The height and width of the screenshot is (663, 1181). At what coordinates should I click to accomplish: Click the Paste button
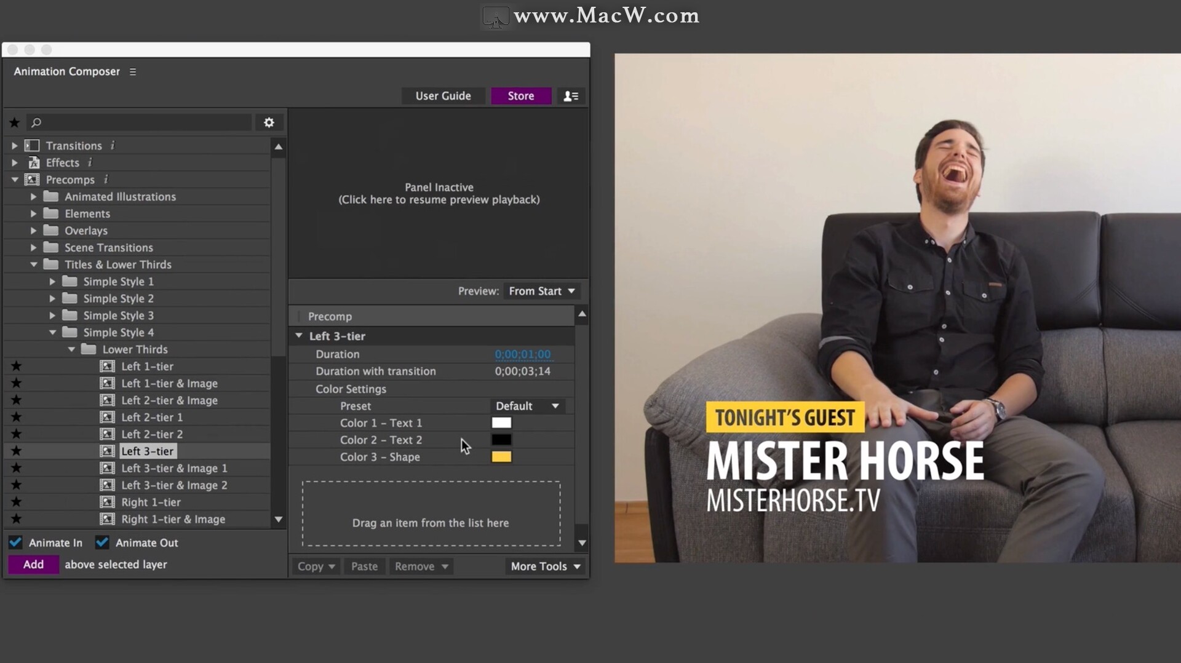pyautogui.click(x=364, y=566)
